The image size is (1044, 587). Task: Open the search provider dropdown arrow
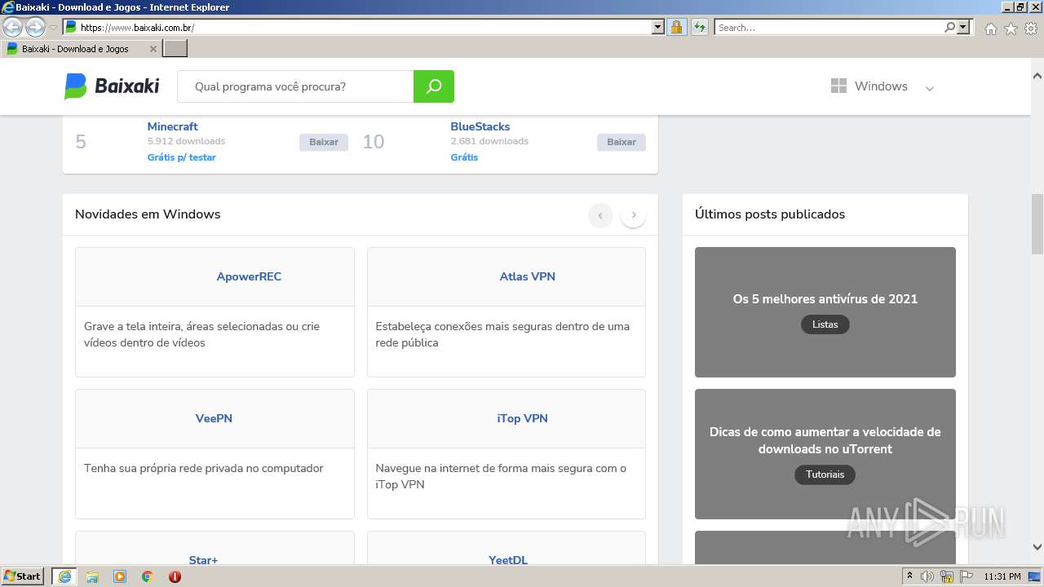(x=964, y=27)
